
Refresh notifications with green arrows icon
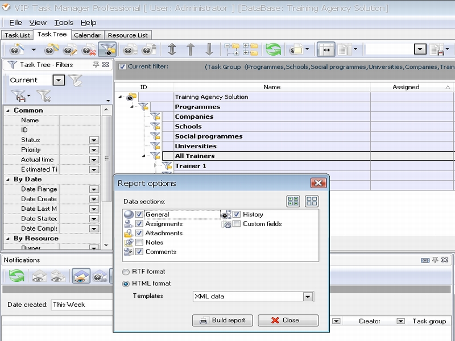tap(17, 276)
